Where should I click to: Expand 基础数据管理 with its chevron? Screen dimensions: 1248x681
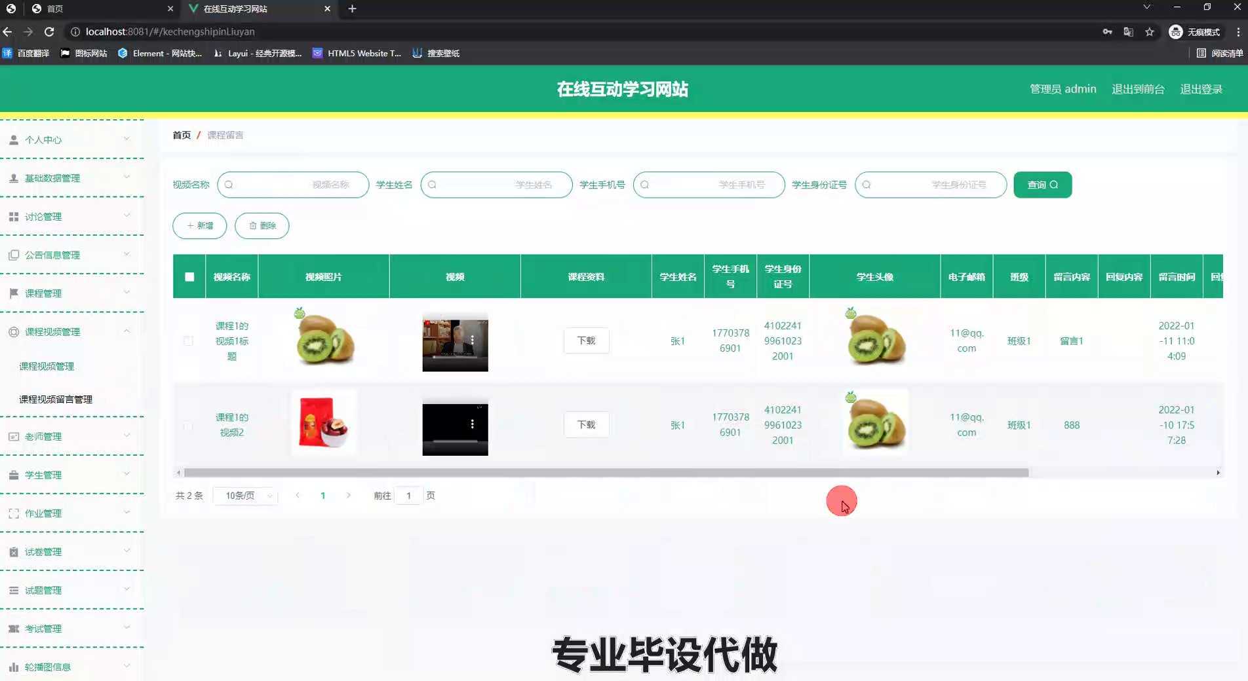point(127,177)
